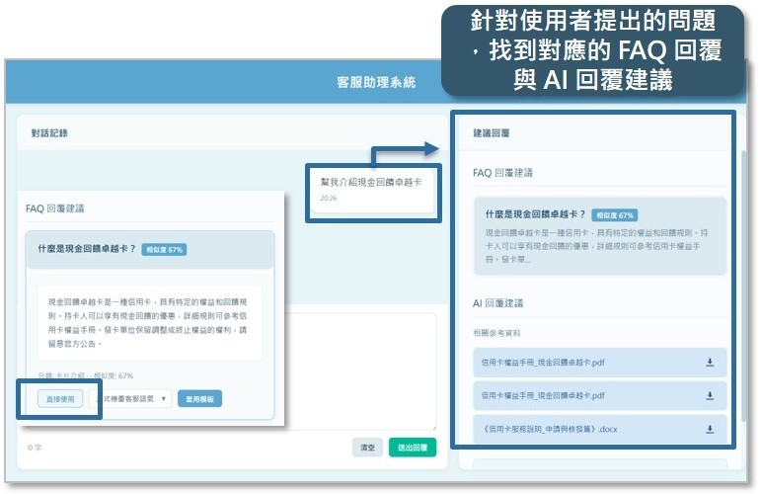Click the 相似度 67% badge in popup card
763x494 pixels.
click(163, 250)
